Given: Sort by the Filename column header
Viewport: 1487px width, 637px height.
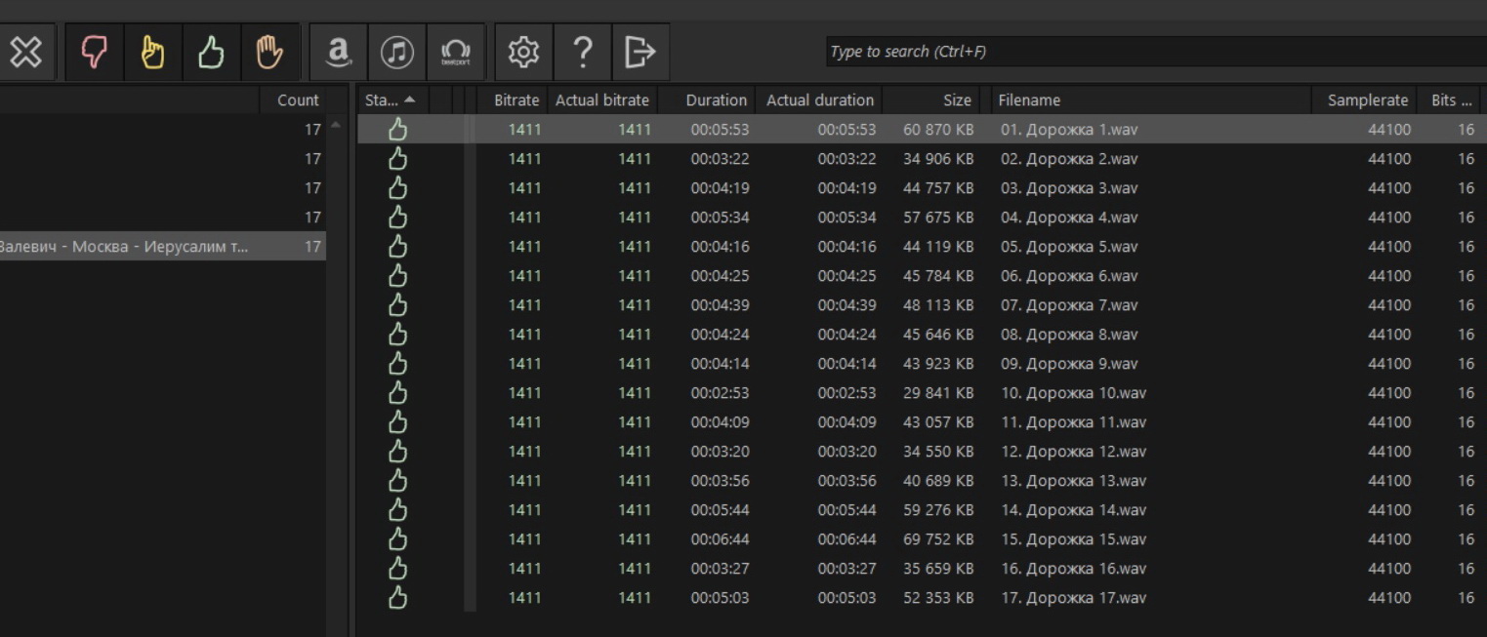Looking at the screenshot, I should [1149, 100].
